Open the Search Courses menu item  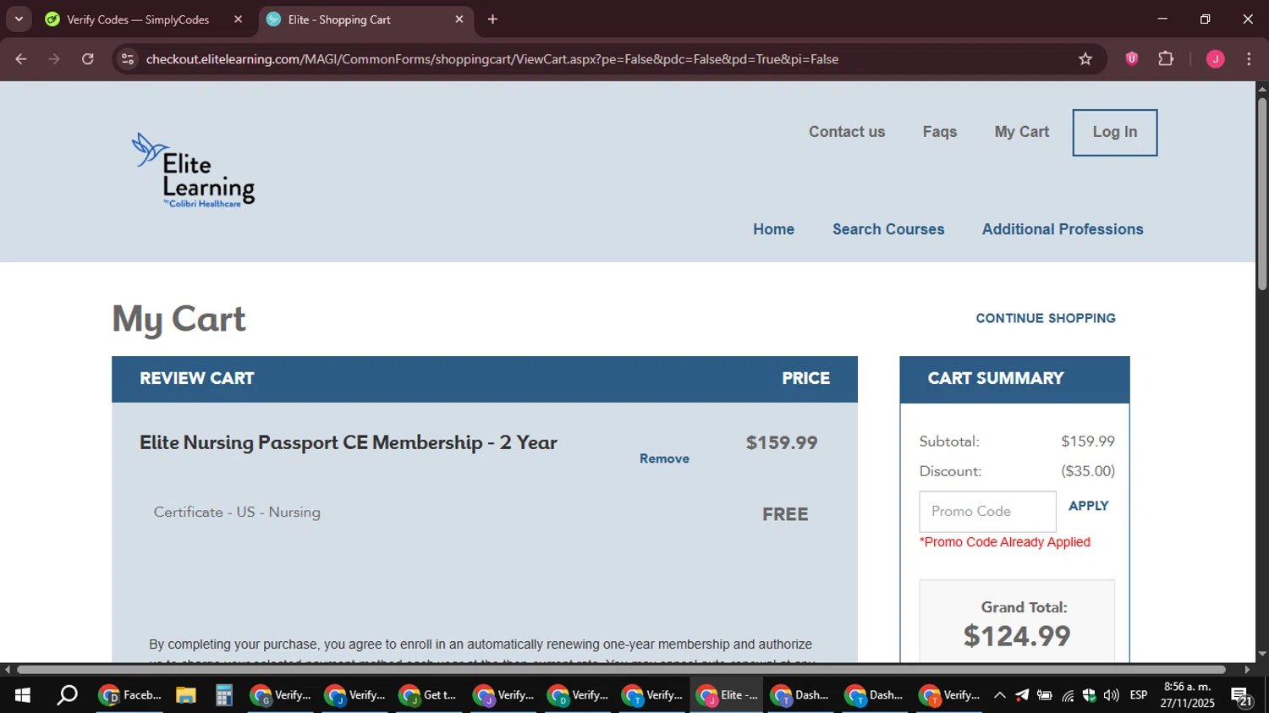[x=888, y=229]
